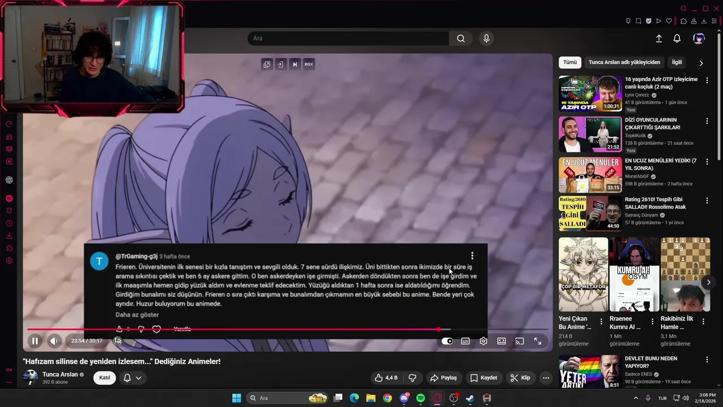Open YouTube create upload icon
This screenshot has width=723, height=407.
coord(659,38)
